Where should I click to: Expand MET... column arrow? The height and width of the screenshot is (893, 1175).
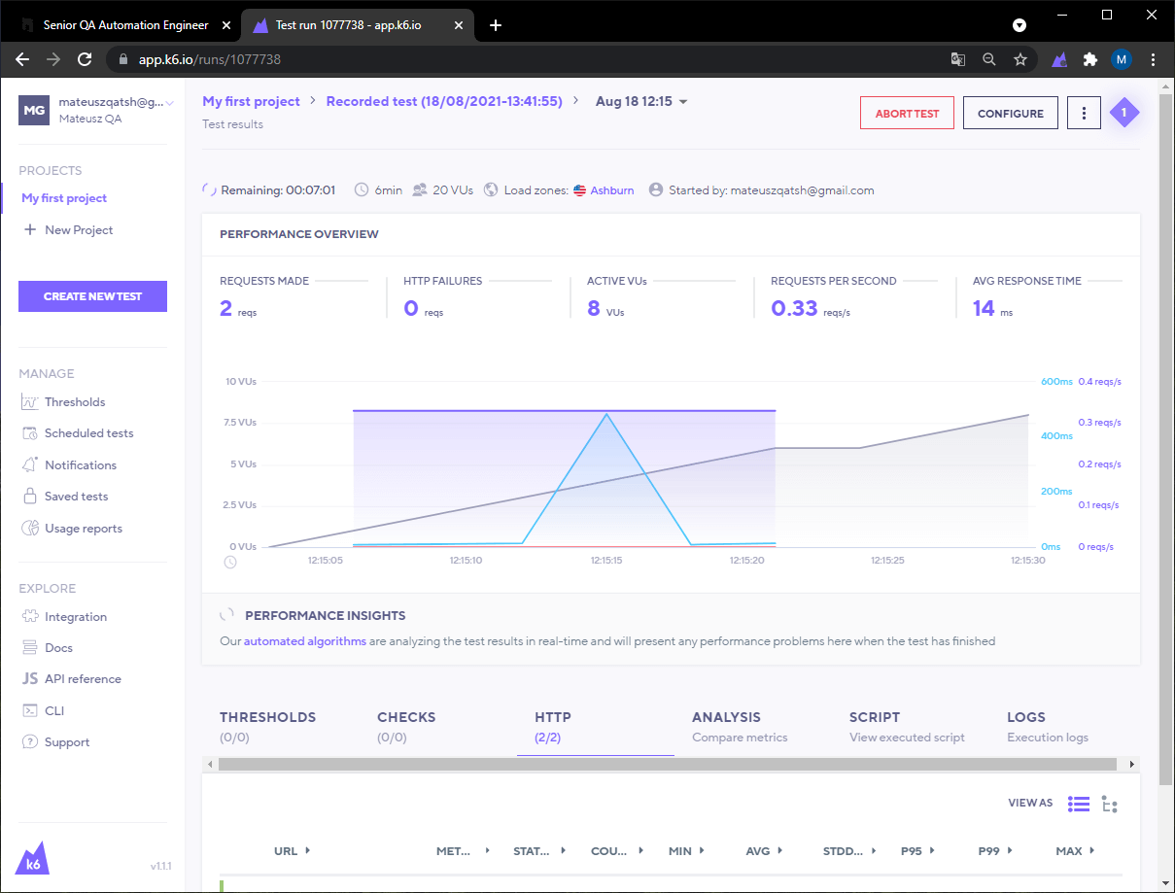pos(488,851)
